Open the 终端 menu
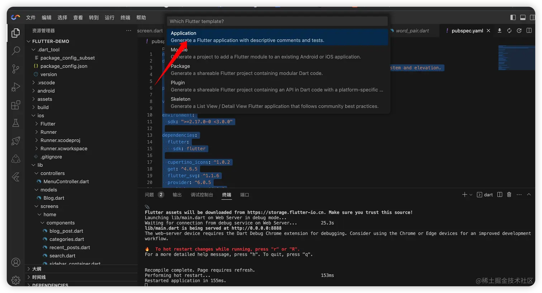Viewport: 542px width, 293px height. 125,18
